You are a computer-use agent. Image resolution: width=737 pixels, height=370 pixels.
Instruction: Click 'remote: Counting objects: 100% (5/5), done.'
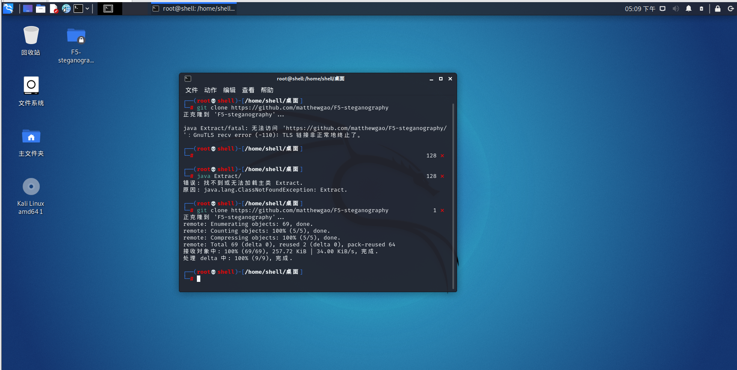(257, 231)
